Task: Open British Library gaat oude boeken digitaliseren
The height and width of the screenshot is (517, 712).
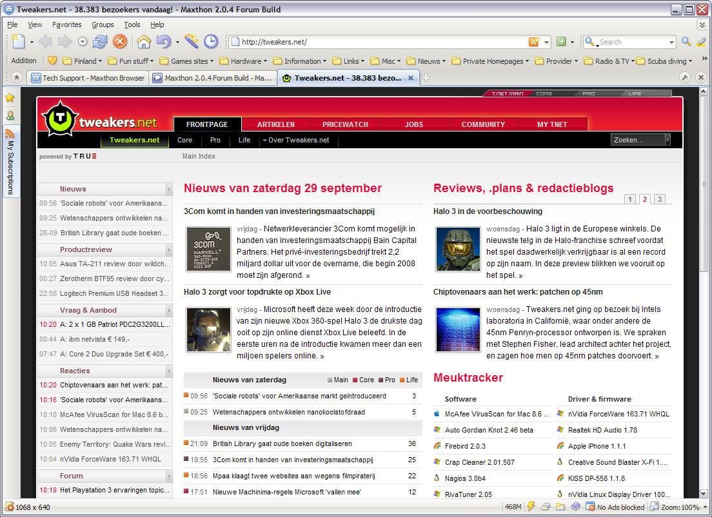Action: (x=282, y=444)
